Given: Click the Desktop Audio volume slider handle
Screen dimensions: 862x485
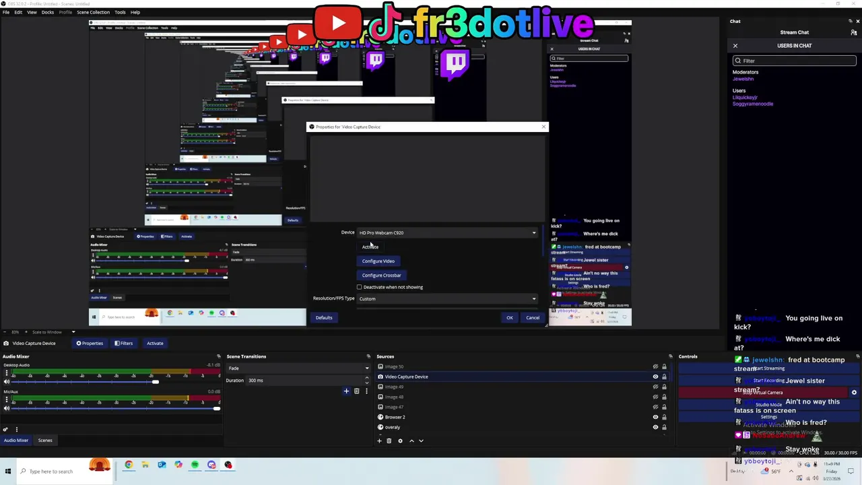Looking at the screenshot, I should pyautogui.click(x=155, y=382).
